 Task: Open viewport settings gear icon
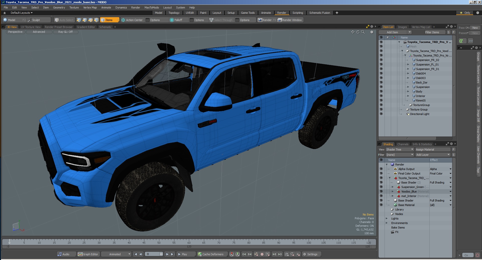point(372,32)
